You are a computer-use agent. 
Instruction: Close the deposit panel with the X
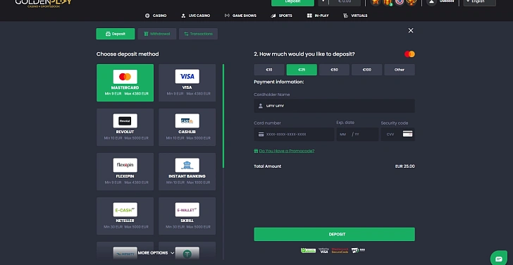point(411,30)
